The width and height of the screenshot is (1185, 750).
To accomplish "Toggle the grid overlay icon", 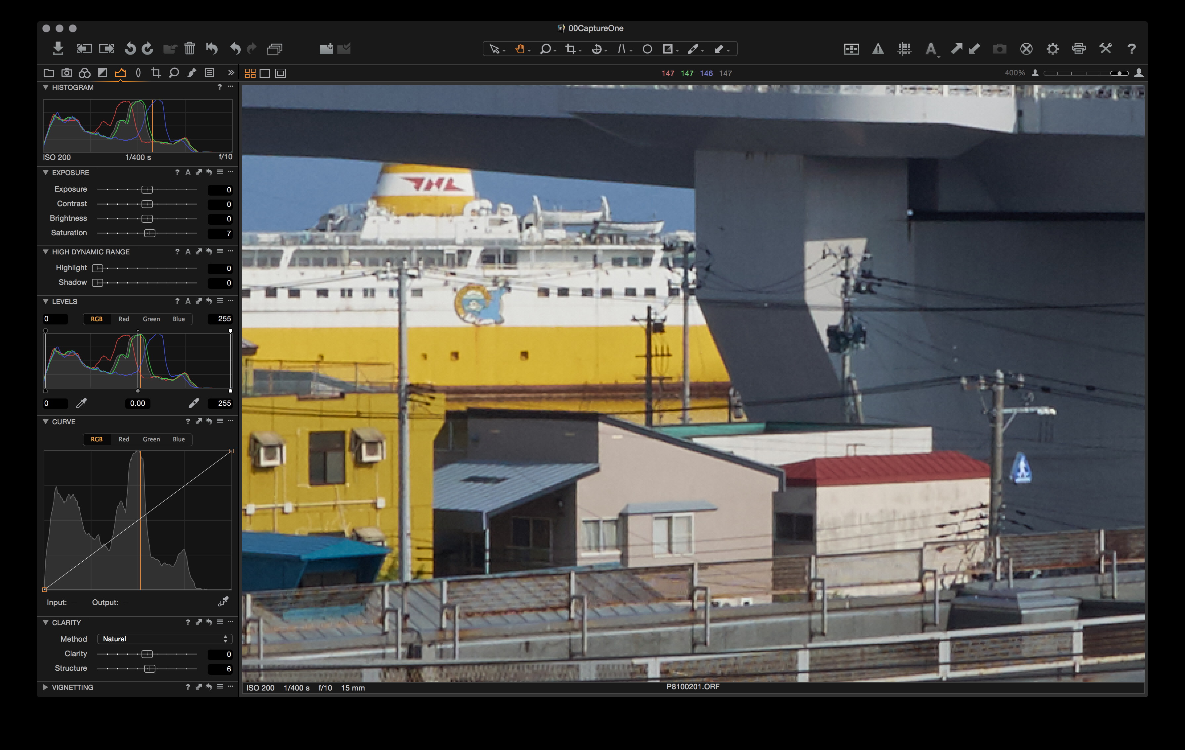I will point(904,49).
